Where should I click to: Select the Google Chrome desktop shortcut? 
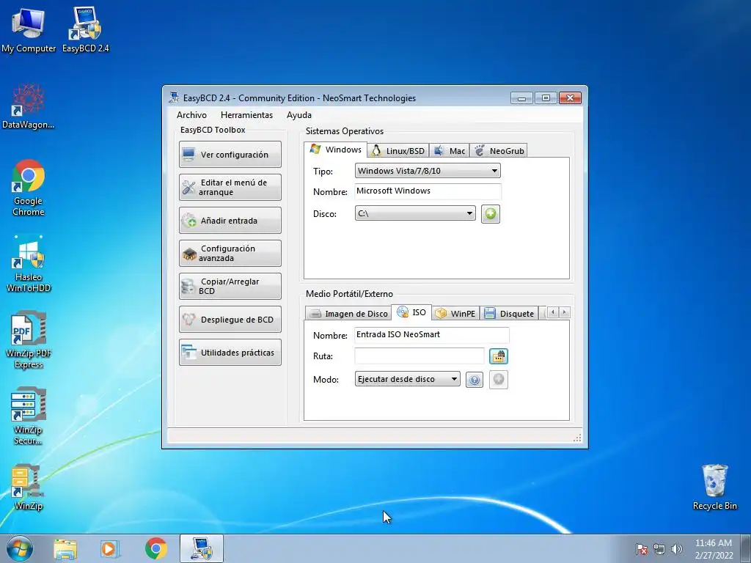pos(29,188)
